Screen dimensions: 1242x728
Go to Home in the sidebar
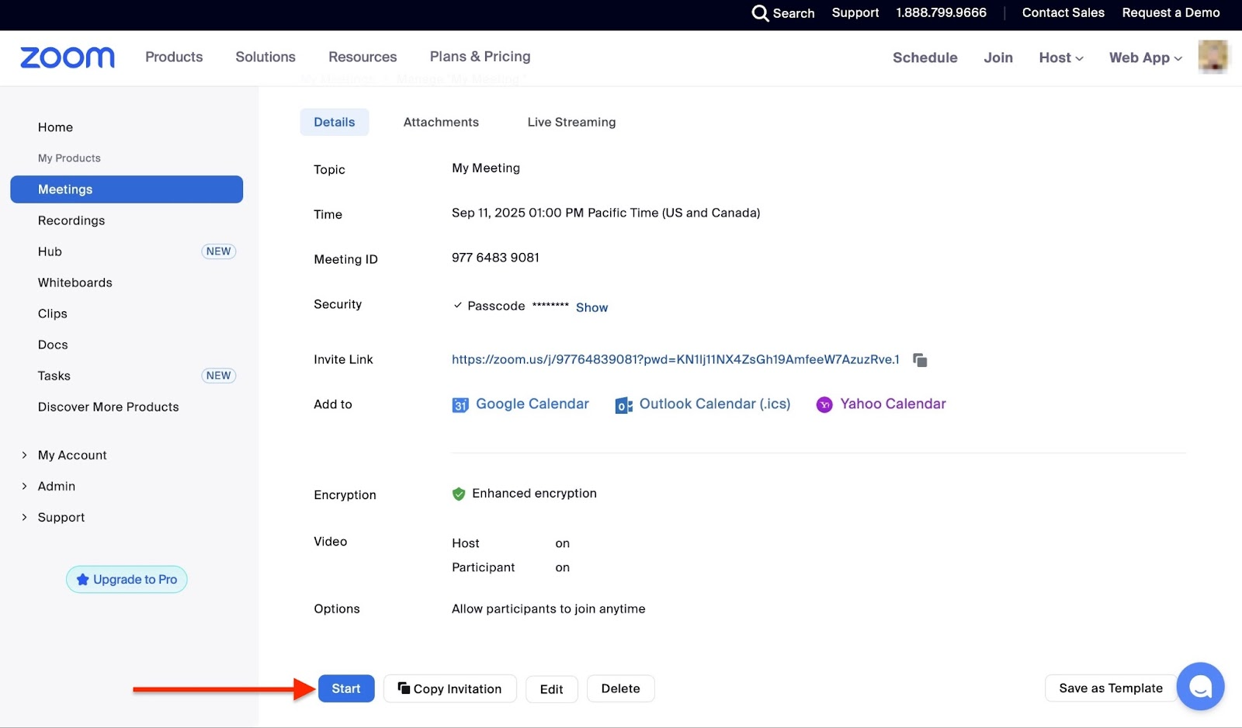(55, 127)
